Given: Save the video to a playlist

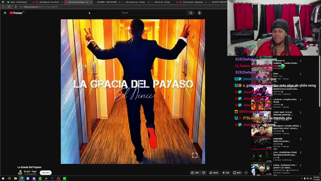Looking at the screenshot, I should click(x=237, y=173).
